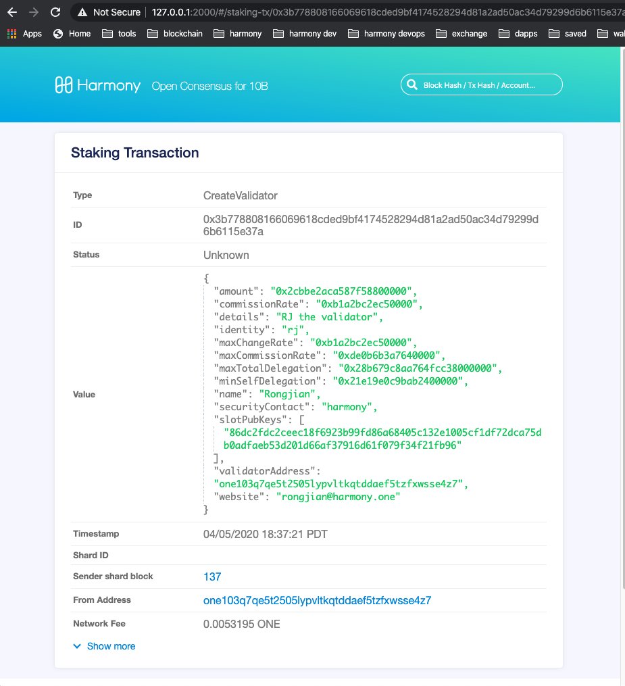Click the maxCommissionRate value 0xde0b6b3a7640000

coord(386,356)
